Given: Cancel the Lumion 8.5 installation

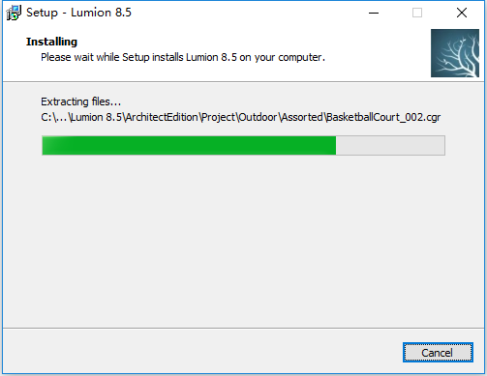Looking at the screenshot, I should (x=438, y=353).
